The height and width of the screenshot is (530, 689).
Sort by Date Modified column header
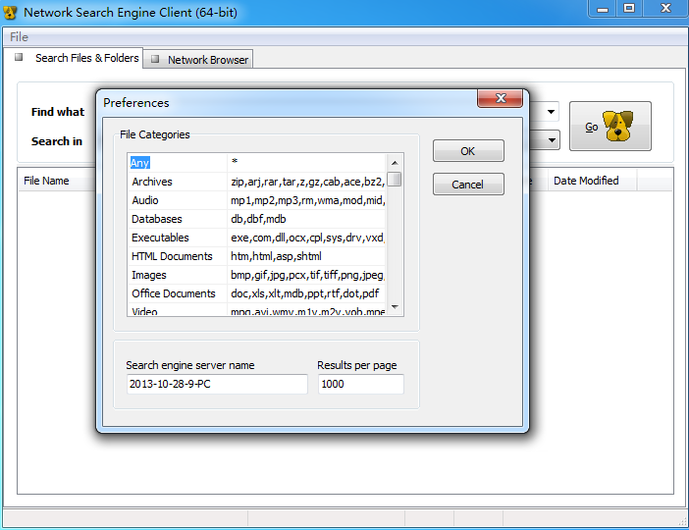(592, 181)
